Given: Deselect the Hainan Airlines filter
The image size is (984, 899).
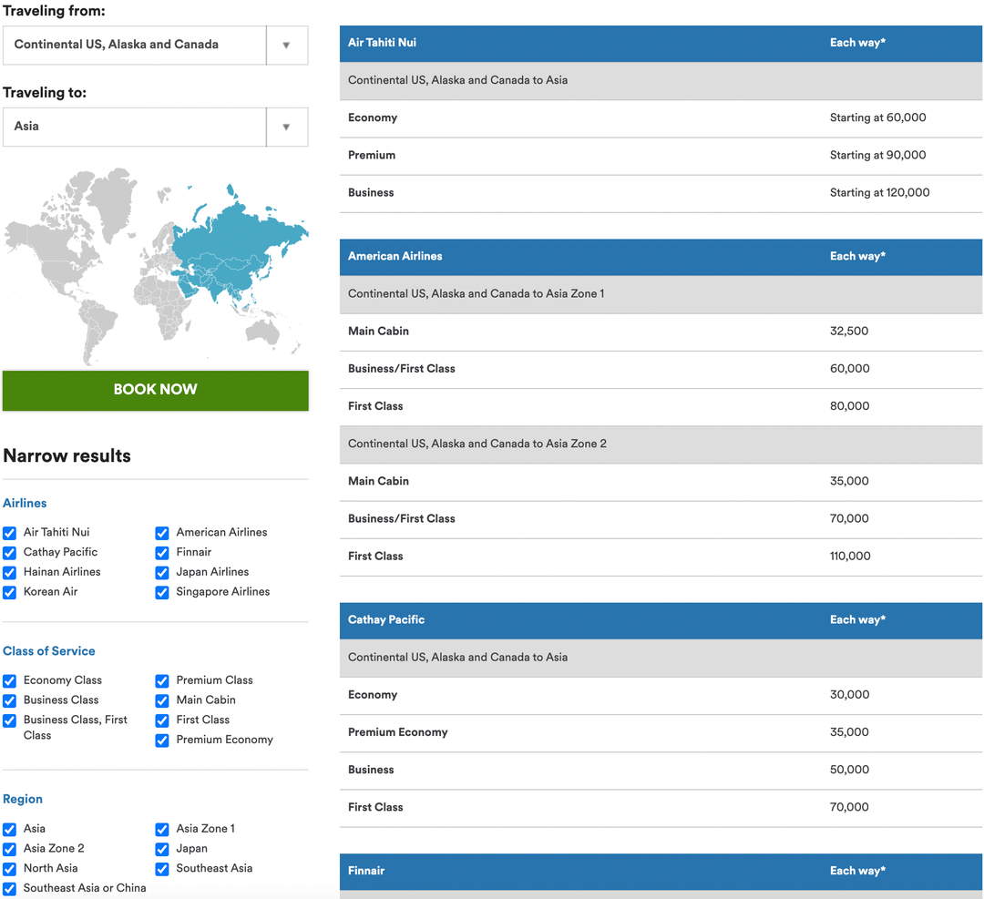Looking at the screenshot, I should pos(9,572).
